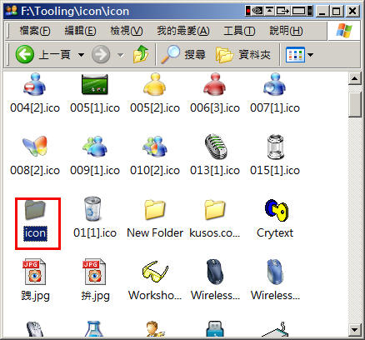This screenshot has width=365, height=340.
Task: Select the 010[2].ico file
Action: coord(155,147)
